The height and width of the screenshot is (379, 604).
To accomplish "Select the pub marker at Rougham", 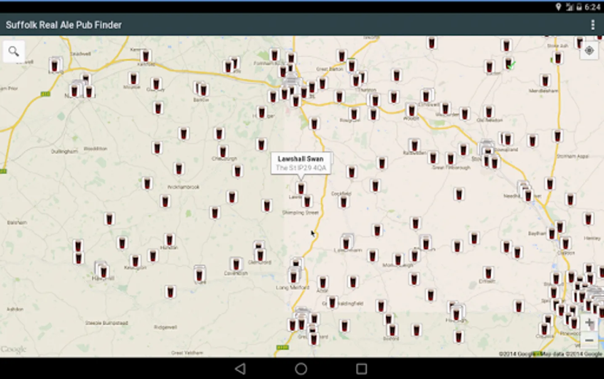I will point(354,113).
